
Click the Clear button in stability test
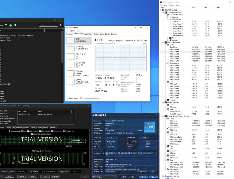click(22, 176)
